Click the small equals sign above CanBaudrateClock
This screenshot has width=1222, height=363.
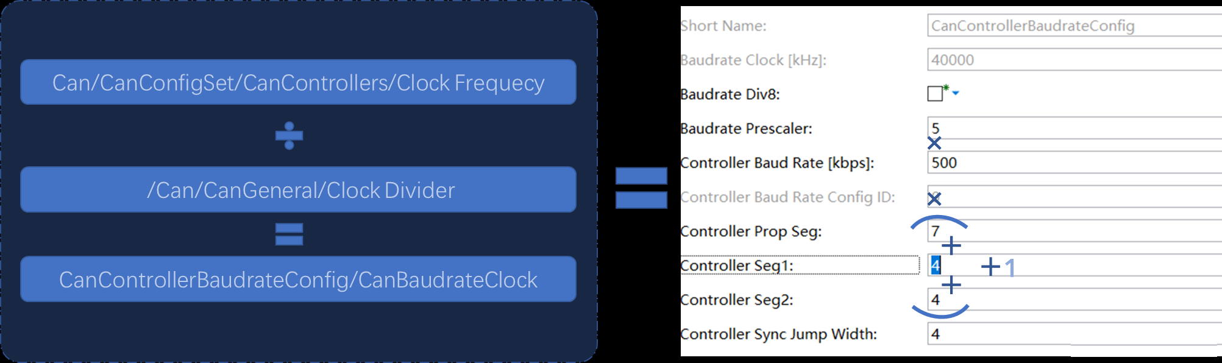289,234
